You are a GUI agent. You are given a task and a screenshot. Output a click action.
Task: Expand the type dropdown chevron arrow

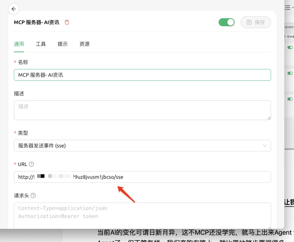(x=265, y=146)
